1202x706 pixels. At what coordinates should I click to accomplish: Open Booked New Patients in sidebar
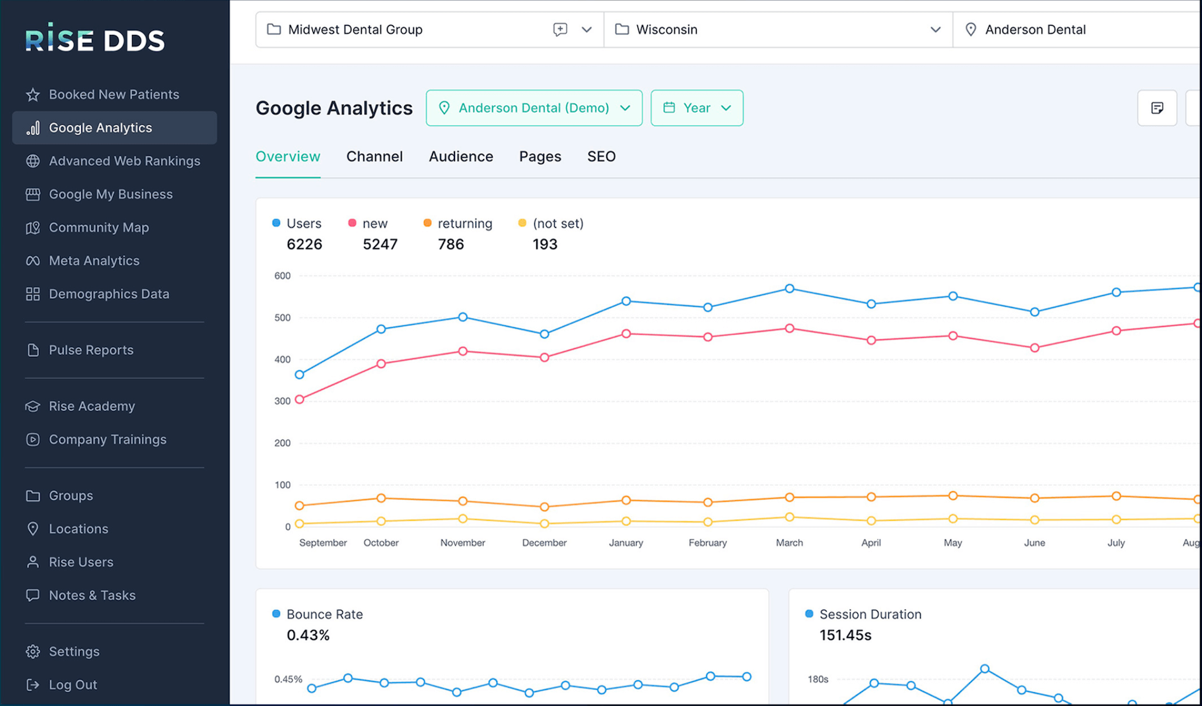114,94
